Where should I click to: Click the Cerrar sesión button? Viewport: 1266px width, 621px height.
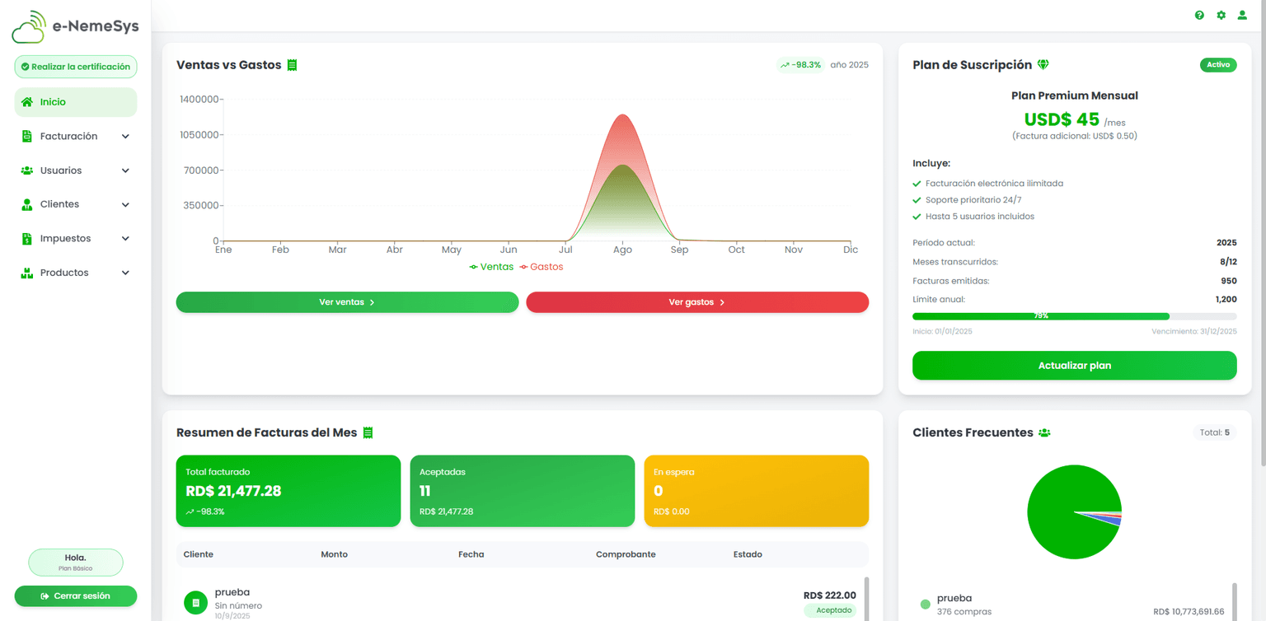click(76, 596)
